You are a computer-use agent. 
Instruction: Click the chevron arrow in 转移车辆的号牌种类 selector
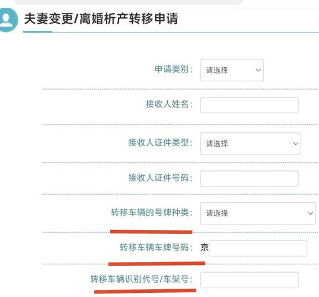310,213
